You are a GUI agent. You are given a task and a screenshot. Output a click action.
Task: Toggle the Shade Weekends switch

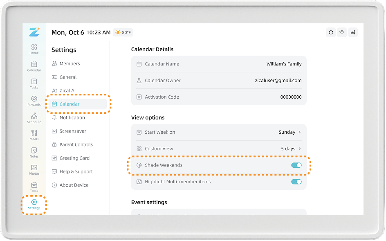[x=296, y=165]
